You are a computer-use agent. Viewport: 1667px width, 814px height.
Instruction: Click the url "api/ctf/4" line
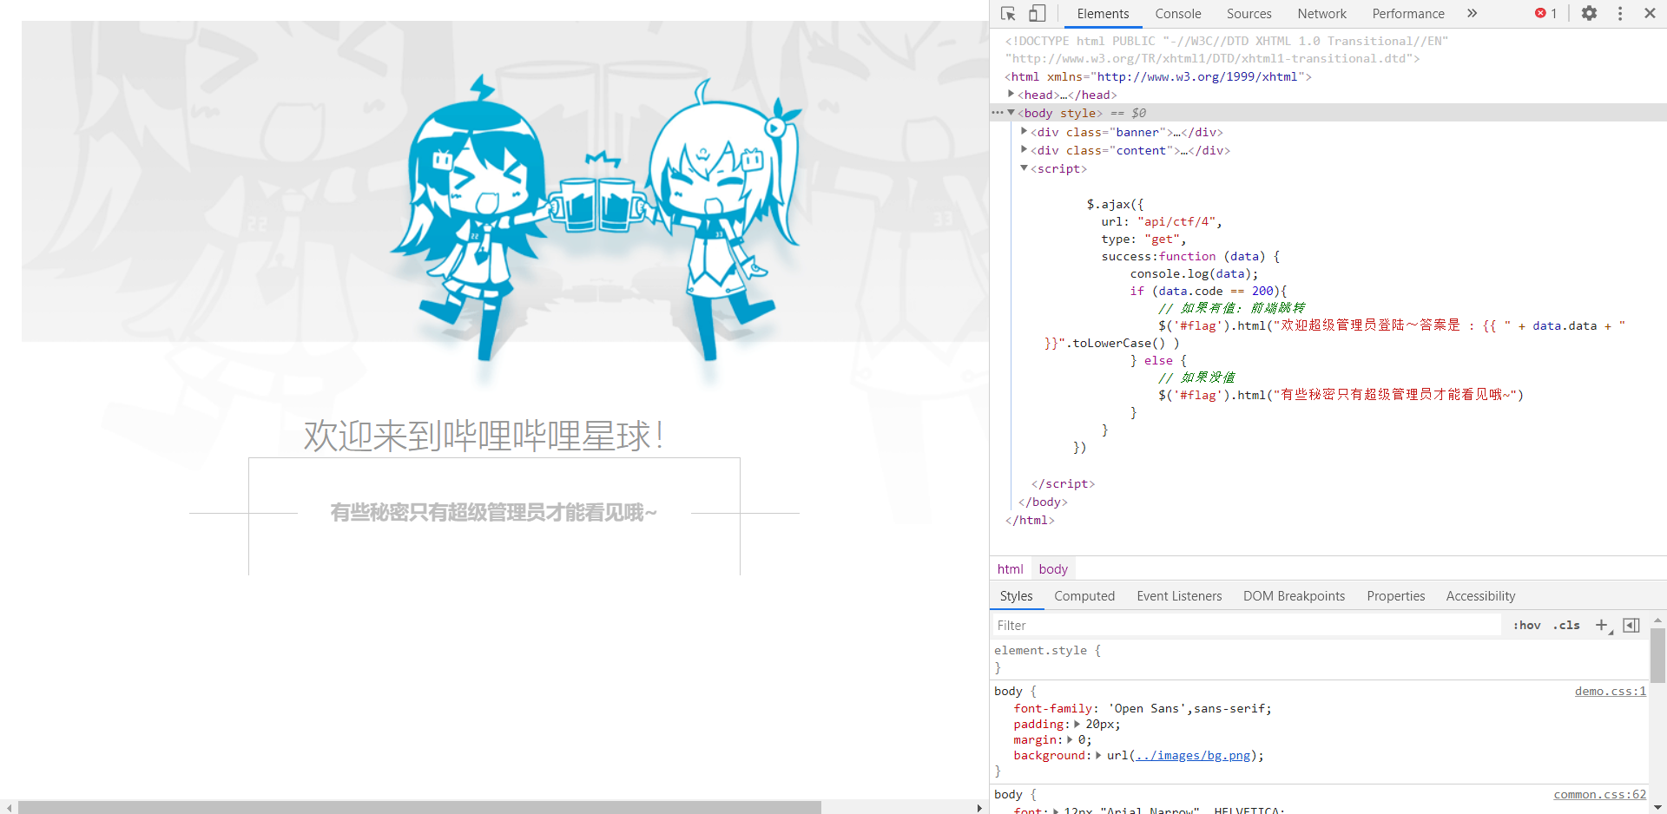1162,221
